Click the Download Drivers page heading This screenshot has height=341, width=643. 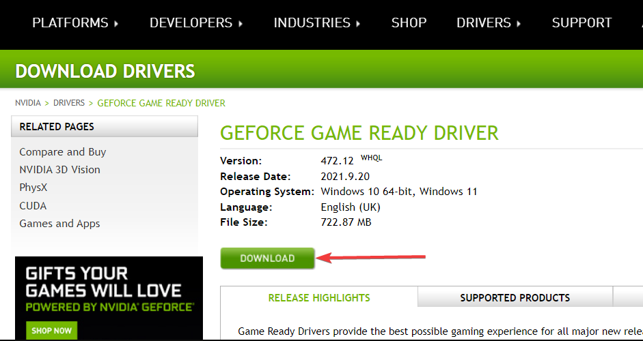(105, 71)
